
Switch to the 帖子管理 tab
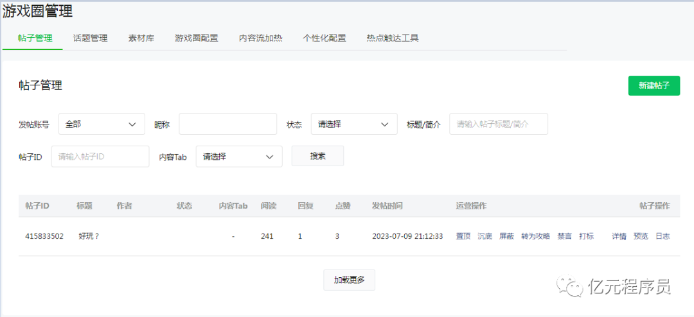pos(35,38)
